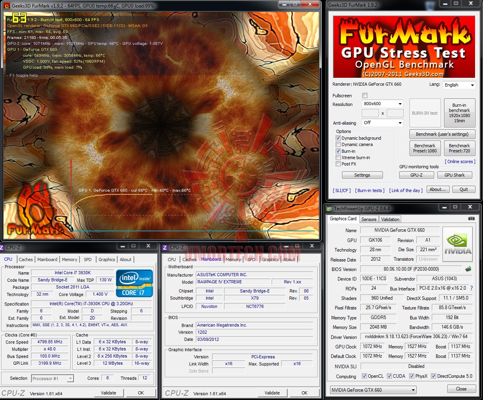
Task: Open the Caches tab in left CPU-Z
Action: pyautogui.click(x=26, y=260)
